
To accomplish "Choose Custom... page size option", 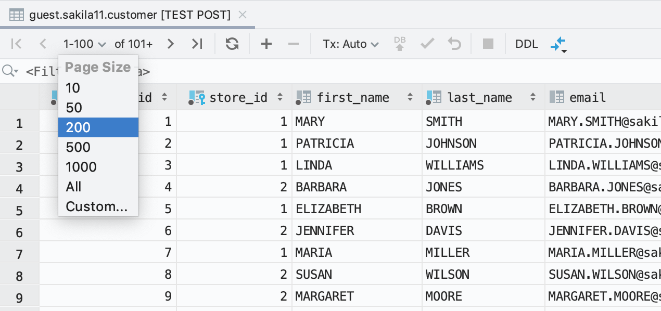I will (x=98, y=206).
